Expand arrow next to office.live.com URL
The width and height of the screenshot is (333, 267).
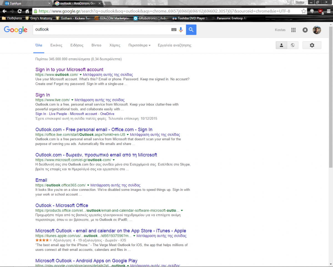click(128, 135)
